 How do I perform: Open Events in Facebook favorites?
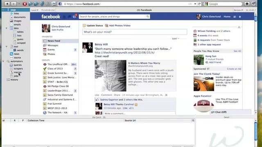(x=51, y=50)
